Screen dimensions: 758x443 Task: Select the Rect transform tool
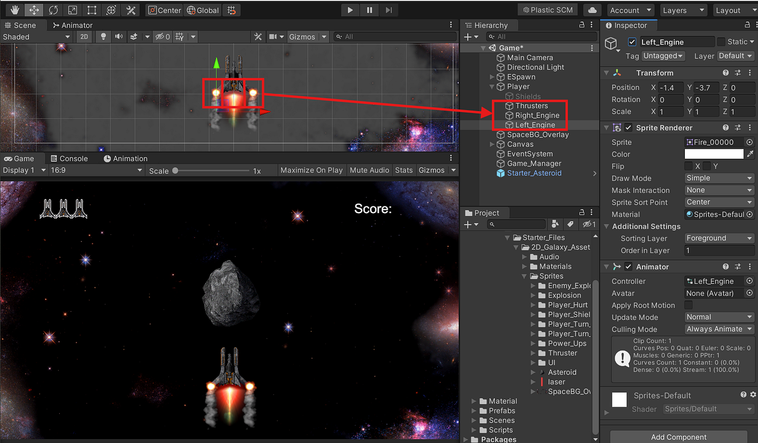tap(91, 9)
